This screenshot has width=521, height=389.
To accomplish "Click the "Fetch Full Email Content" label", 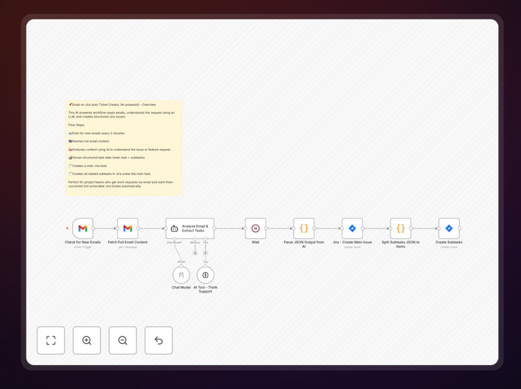I will pos(128,242).
